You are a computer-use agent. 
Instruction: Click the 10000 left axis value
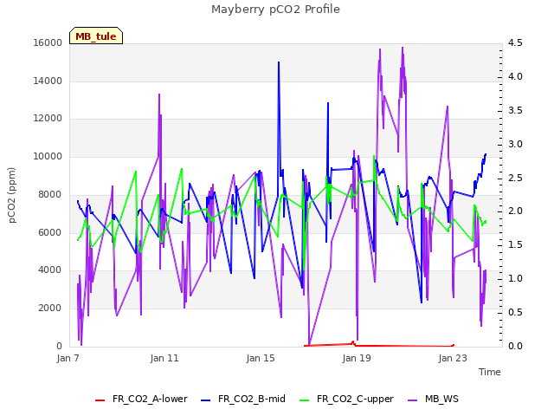coord(48,156)
